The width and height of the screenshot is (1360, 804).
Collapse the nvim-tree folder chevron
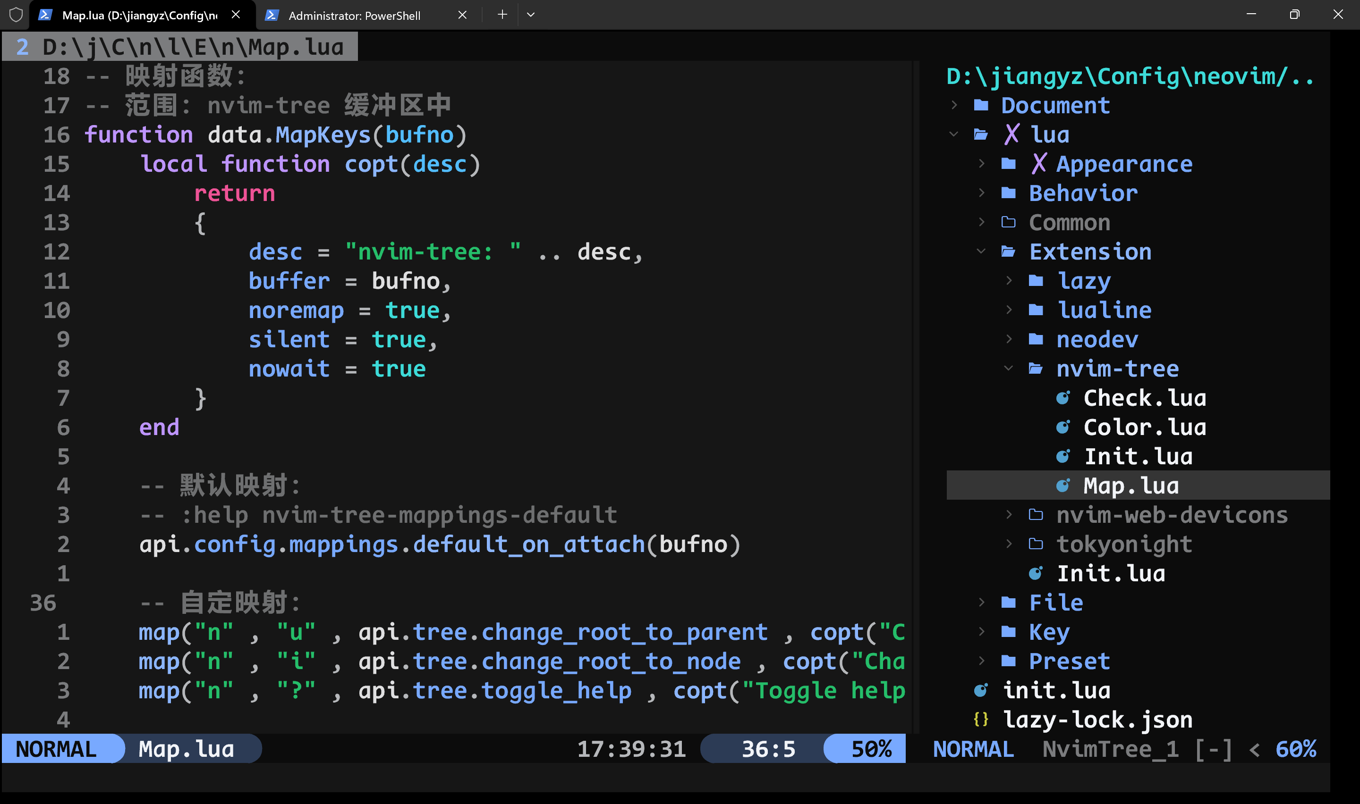(1009, 368)
